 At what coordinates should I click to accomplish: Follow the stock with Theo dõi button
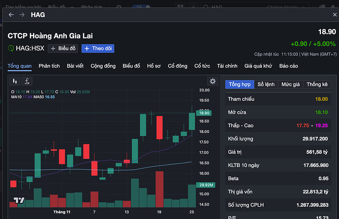pos(98,48)
